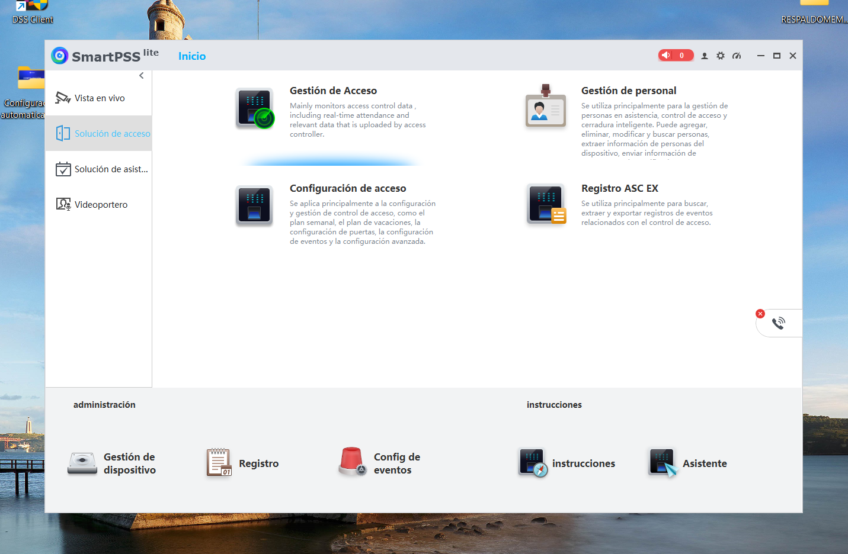This screenshot has height=554, width=848.
Task: Click the Asistente label
Action: pyautogui.click(x=705, y=463)
